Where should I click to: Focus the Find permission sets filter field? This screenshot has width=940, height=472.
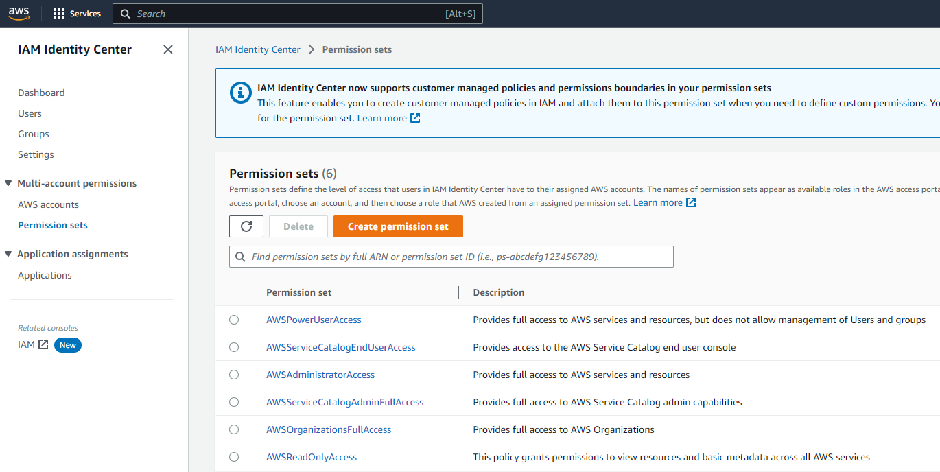pyautogui.click(x=451, y=257)
